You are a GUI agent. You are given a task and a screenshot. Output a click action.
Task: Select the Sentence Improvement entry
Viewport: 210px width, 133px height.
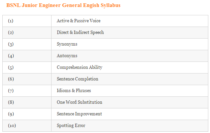click(79, 114)
